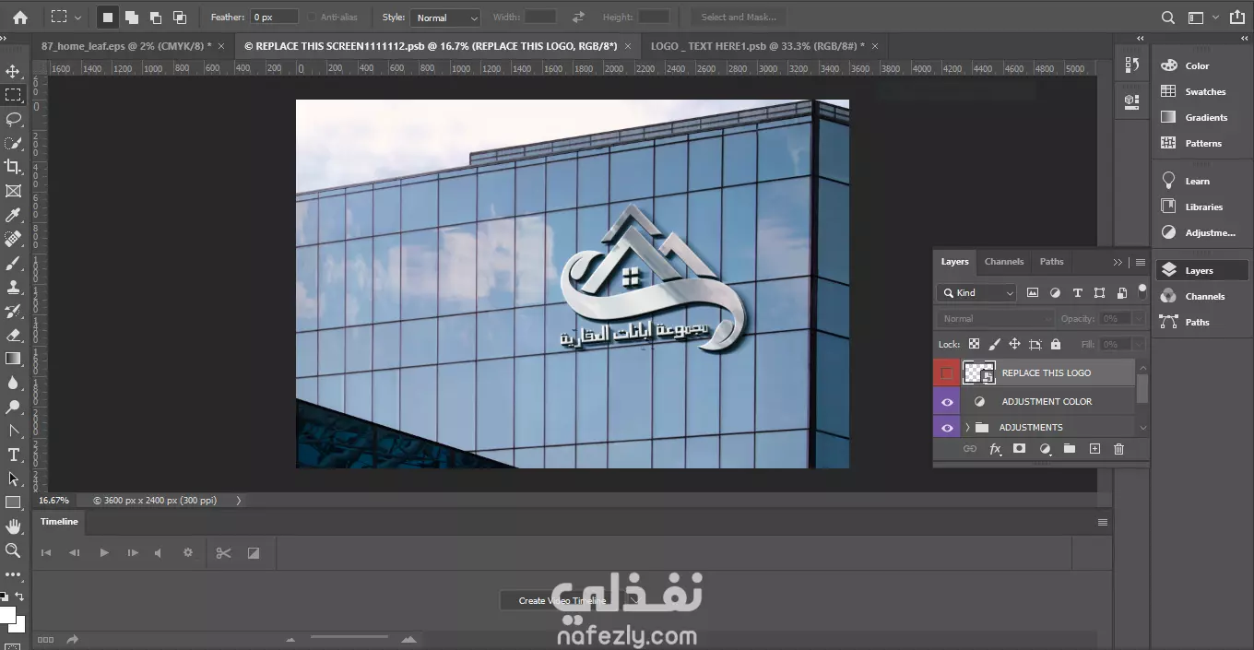The height and width of the screenshot is (650, 1254).
Task: Hide the ADJUSTMENTS group
Action: tap(947, 427)
